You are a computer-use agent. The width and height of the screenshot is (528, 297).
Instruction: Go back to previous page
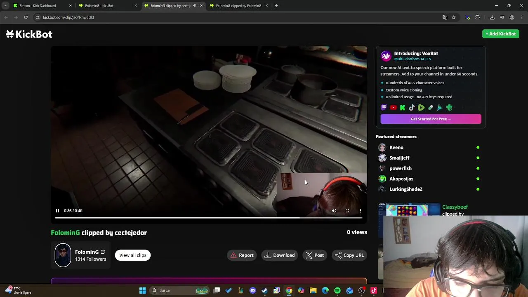click(x=6, y=17)
